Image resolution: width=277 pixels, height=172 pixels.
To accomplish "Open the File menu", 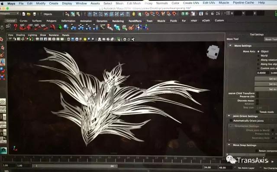I will pos(21,3).
